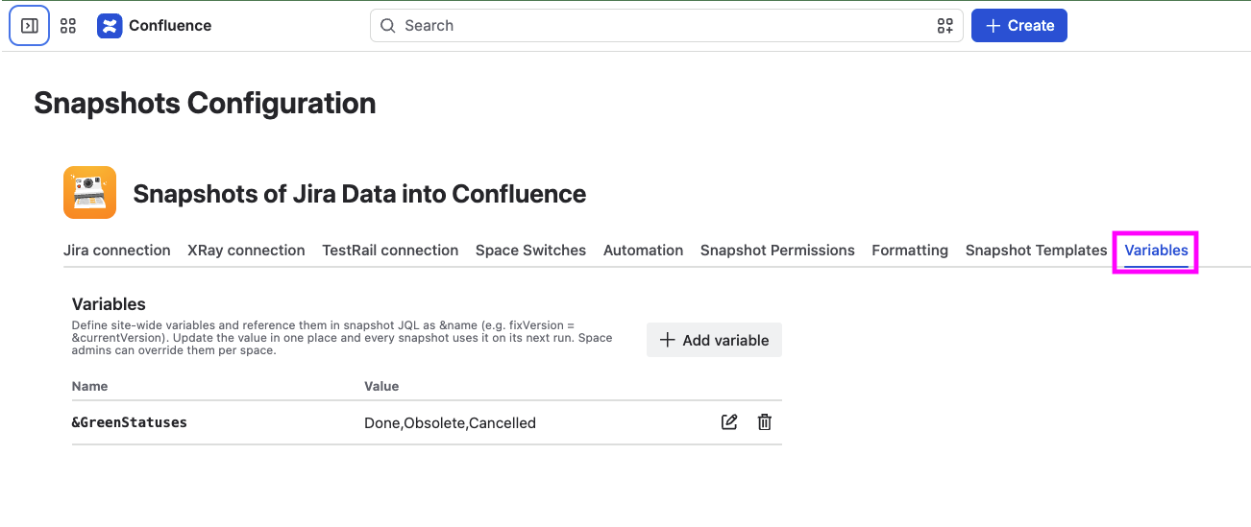This screenshot has width=1251, height=527.
Task: Expand the sidebar with the panel icon
Action: 29,26
